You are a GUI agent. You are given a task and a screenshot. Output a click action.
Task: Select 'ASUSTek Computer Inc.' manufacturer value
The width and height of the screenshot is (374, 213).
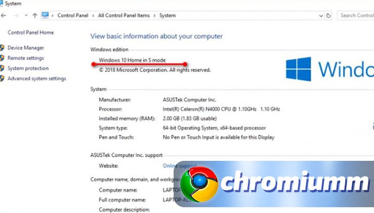click(x=189, y=100)
